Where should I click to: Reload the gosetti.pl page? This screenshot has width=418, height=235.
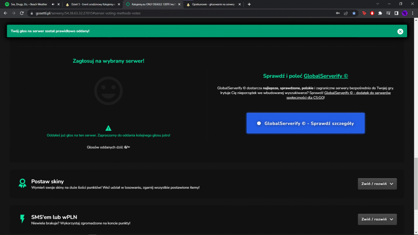tap(22, 13)
